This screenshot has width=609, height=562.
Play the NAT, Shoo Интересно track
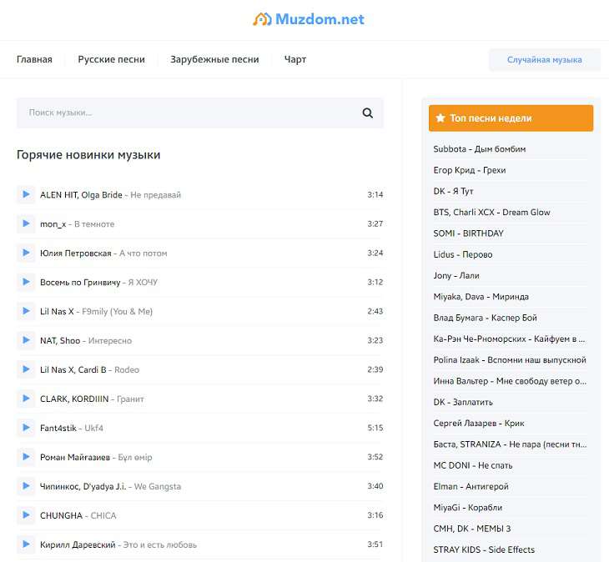[26, 341]
